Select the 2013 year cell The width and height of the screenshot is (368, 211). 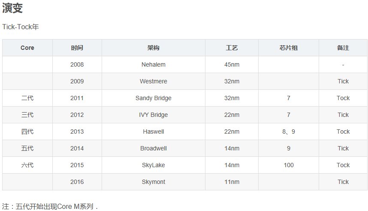click(77, 131)
